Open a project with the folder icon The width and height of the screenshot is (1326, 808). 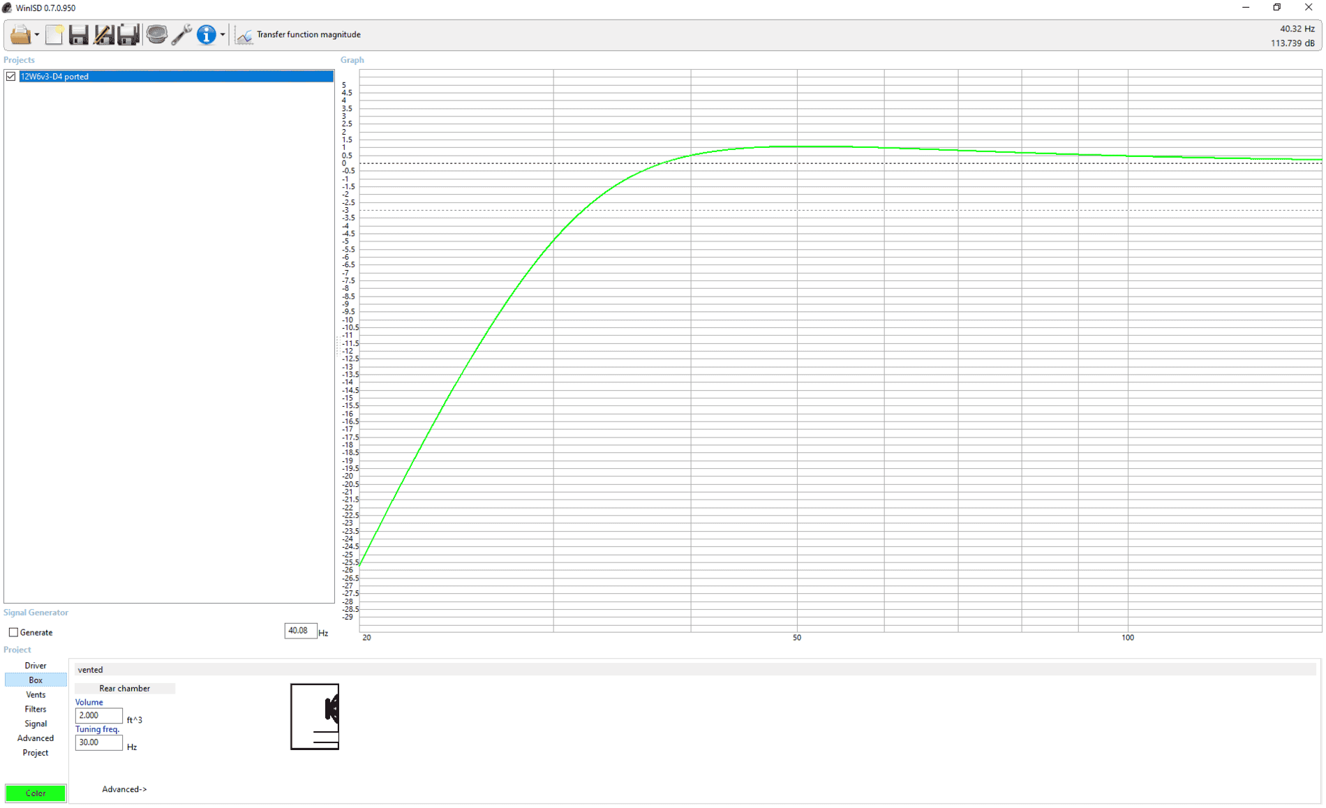tap(20, 34)
